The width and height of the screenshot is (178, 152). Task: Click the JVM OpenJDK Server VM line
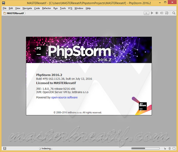(x=62, y=92)
